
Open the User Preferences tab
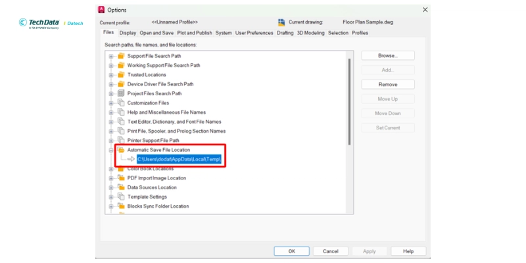click(x=254, y=33)
